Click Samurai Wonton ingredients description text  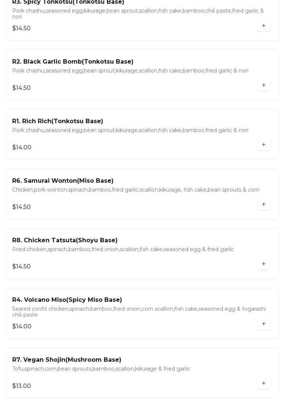[x=136, y=190]
